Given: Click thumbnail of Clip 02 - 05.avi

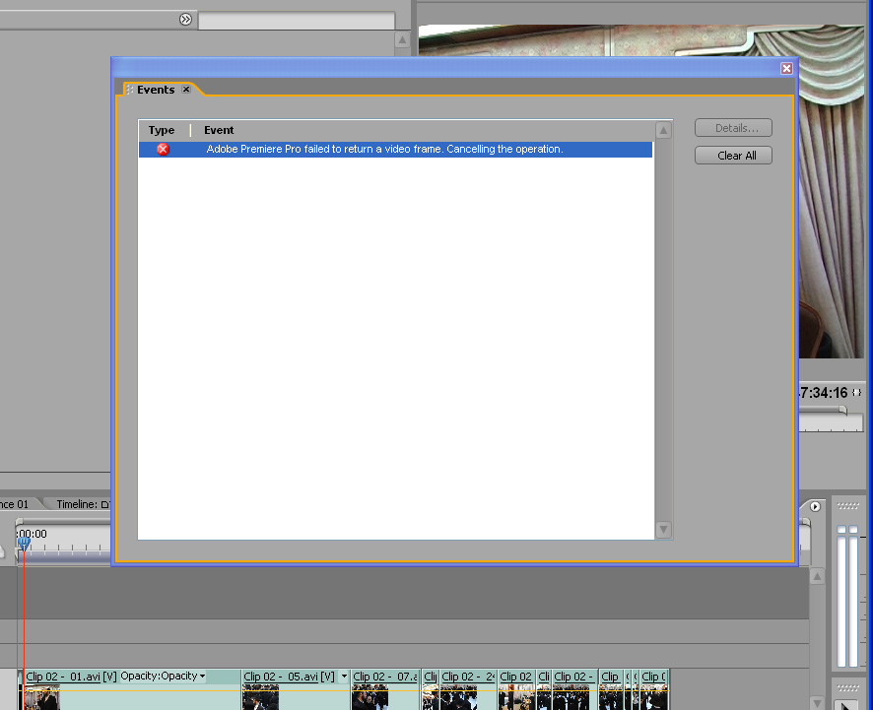Looking at the screenshot, I should point(260,698).
